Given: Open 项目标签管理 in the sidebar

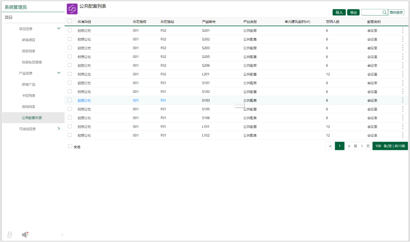Looking at the screenshot, I should click(32, 62).
